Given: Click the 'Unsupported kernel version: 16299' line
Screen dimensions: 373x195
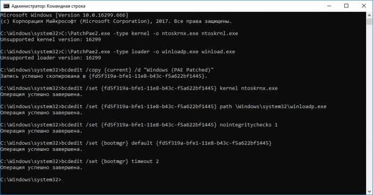Looking at the screenshot, I should click(51, 39).
